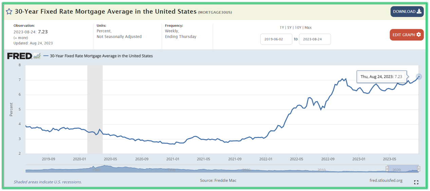Click the 2019-09 x-axis label
This screenshot has width=430, height=191.
coord(49,159)
